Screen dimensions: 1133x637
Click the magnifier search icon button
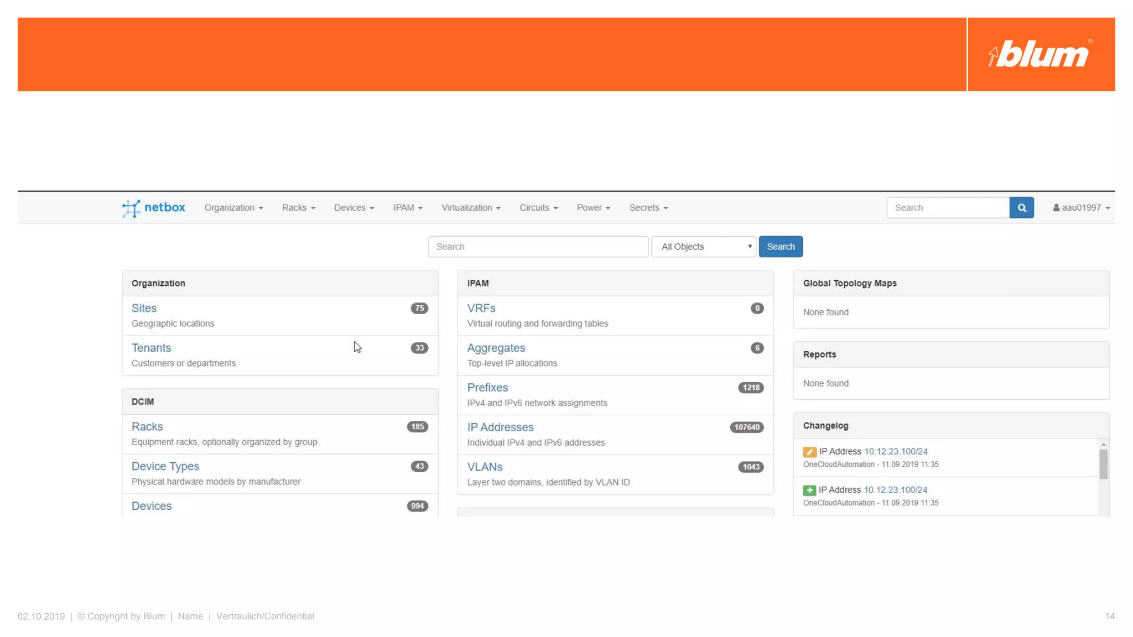tap(1021, 208)
